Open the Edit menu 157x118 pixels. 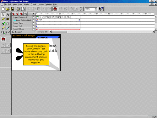point(10,4)
